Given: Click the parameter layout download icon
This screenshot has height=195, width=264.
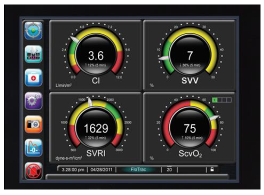Looking at the screenshot, I should [33, 54].
